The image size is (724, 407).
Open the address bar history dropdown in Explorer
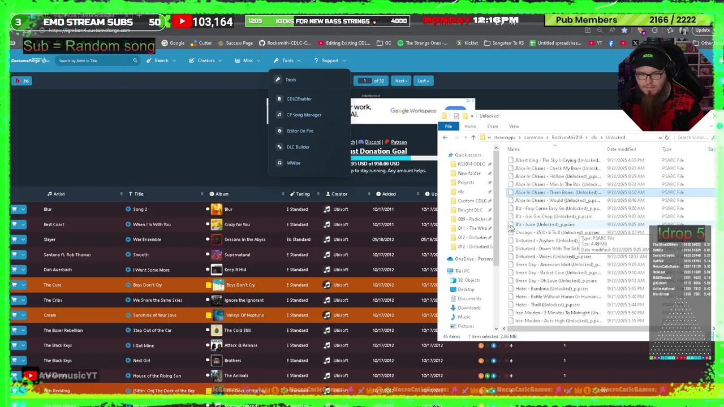point(660,137)
